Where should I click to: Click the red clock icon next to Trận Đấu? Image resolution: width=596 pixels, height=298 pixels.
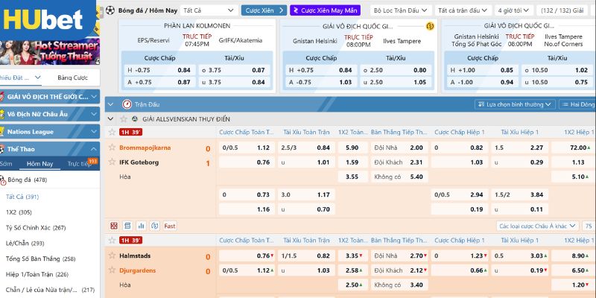127,104
